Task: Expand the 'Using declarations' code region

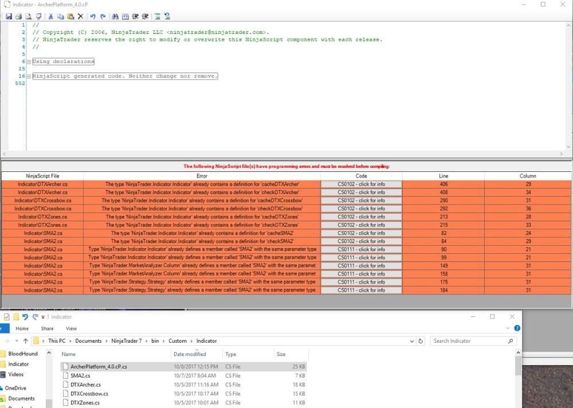Action: 29,62
